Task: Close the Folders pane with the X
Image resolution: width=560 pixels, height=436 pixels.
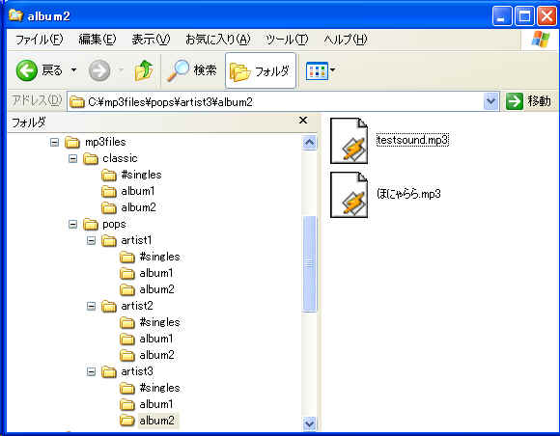Action: 303,121
